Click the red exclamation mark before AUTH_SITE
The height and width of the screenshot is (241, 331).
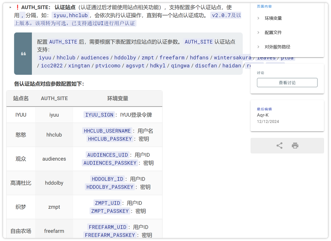pyautogui.click(x=17, y=7)
